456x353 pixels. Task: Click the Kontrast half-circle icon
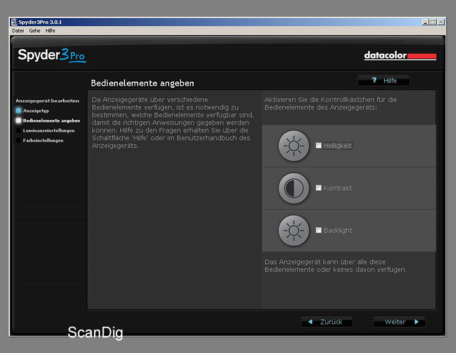tap(293, 188)
